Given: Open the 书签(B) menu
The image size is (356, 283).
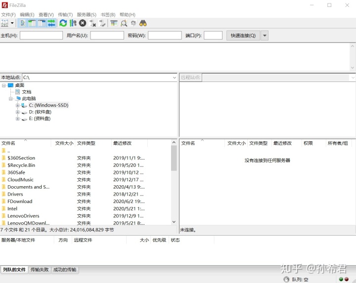Looking at the screenshot, I should (108, 15).
